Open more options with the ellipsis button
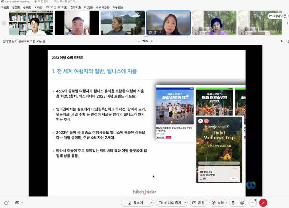 (252, 203)
